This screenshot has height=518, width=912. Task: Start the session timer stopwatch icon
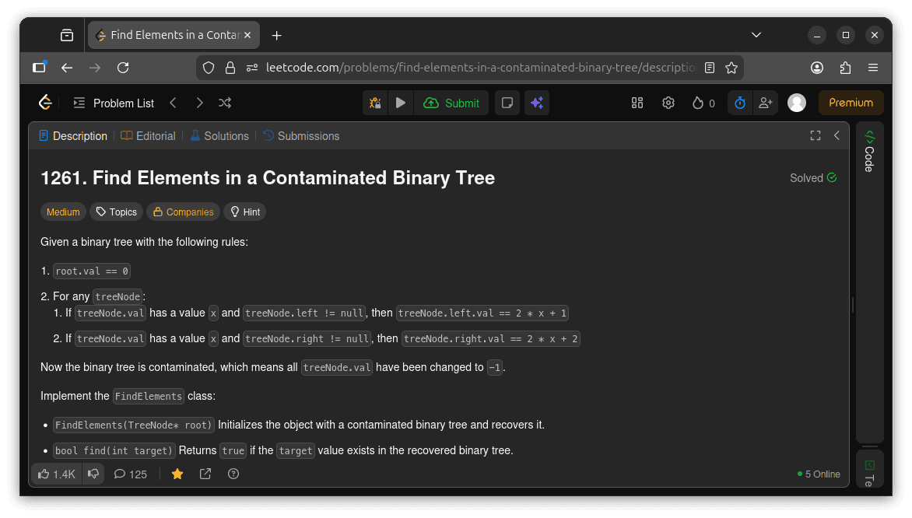pyautogui.click(x=738, y=102)
